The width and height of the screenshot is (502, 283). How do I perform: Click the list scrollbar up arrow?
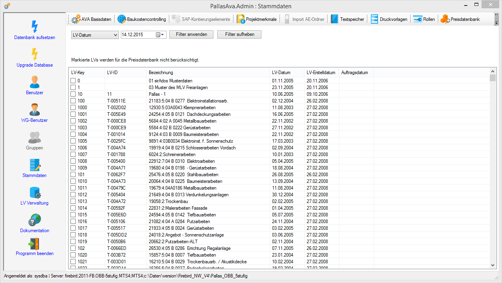493,71
